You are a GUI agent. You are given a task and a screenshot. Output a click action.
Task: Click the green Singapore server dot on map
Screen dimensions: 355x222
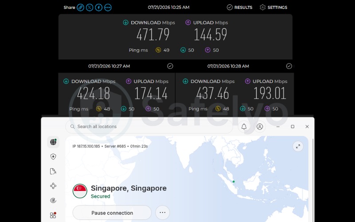click(x=234, y=182)
